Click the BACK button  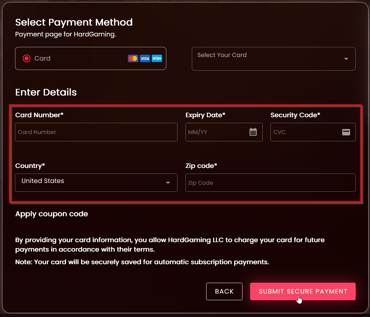[x=224, y=291]
